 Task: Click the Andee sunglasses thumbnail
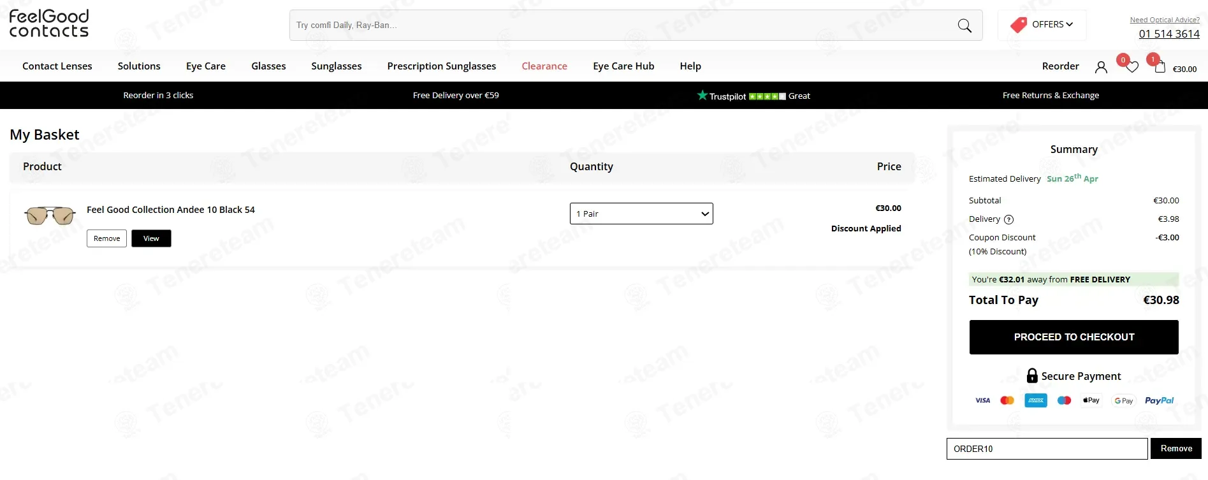[50, 216]
